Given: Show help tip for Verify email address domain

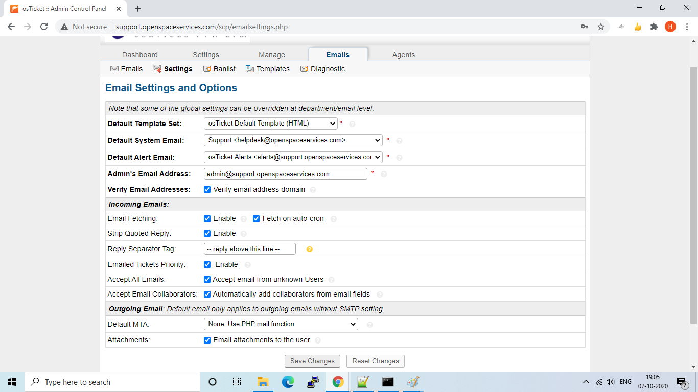Looking at the screenshot, I should point(313,190).
